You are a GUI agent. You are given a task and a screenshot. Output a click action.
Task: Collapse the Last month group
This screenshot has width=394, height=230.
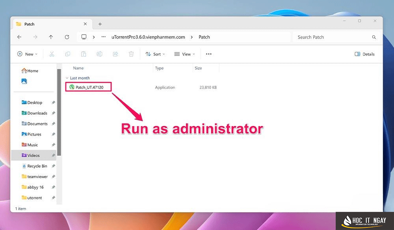point(67,78)
